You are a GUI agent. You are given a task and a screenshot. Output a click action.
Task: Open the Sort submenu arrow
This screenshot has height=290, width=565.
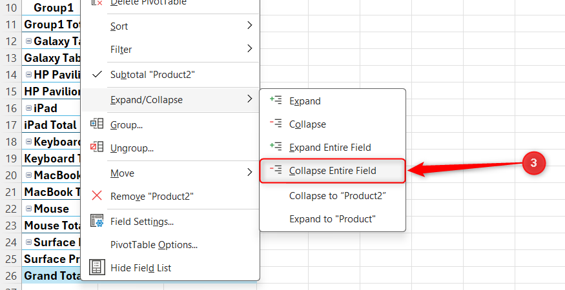250,25
